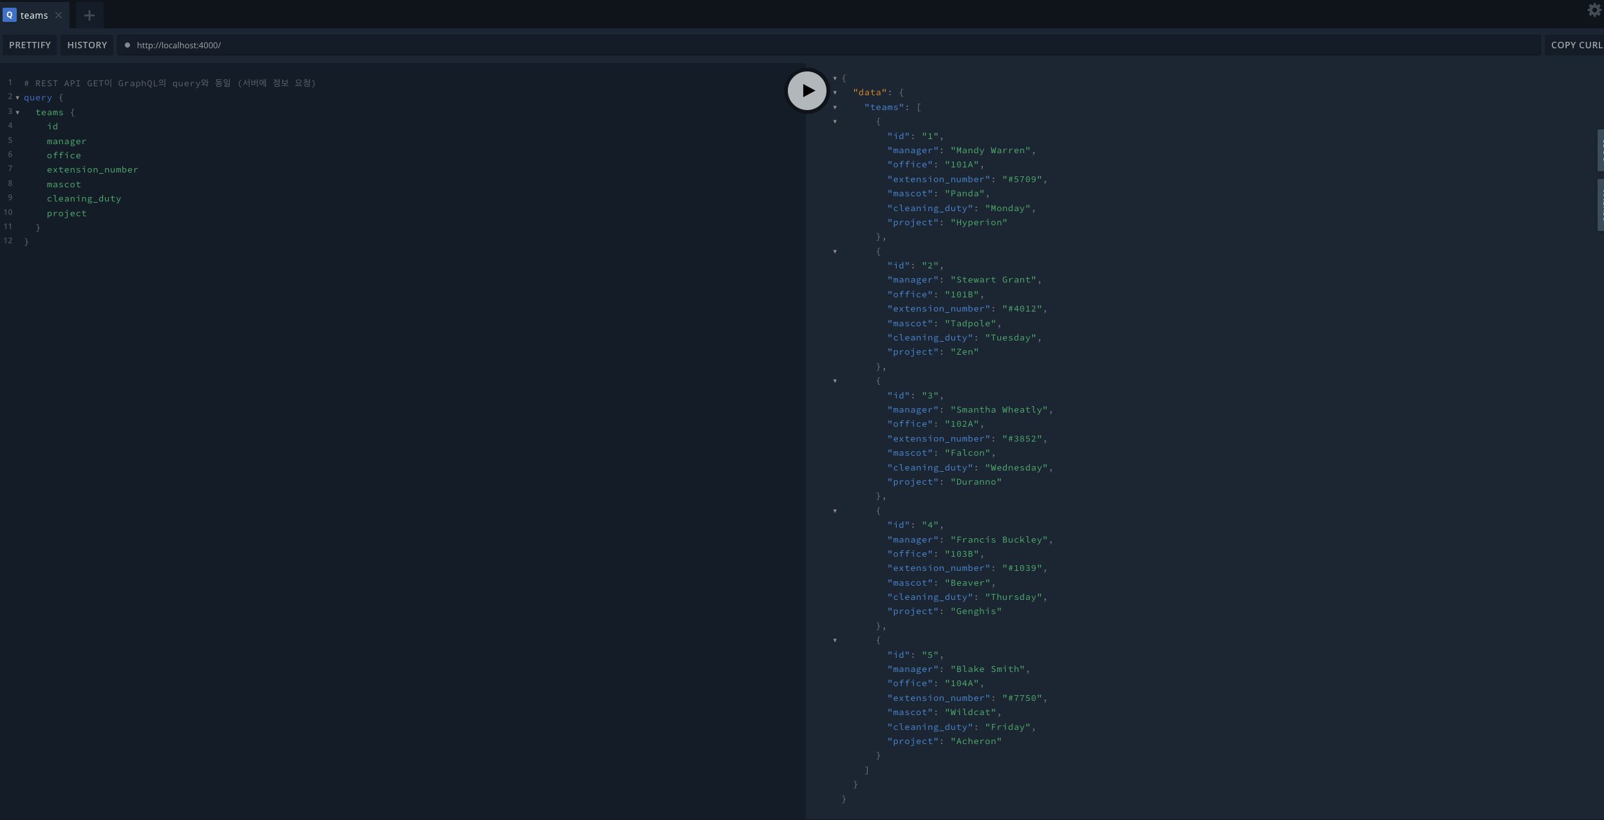
Task: Open settings via the gear icon
Action: tap(1594, 10)
